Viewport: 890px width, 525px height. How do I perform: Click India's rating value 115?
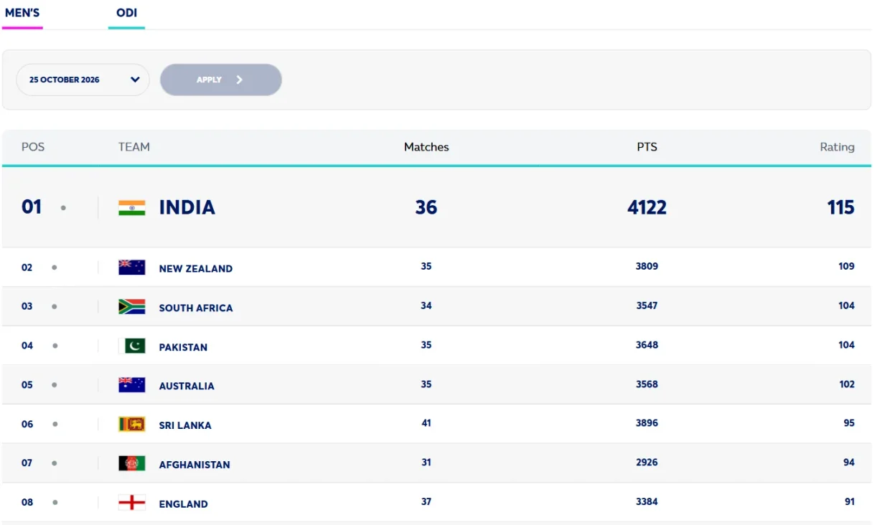[840, 207]
